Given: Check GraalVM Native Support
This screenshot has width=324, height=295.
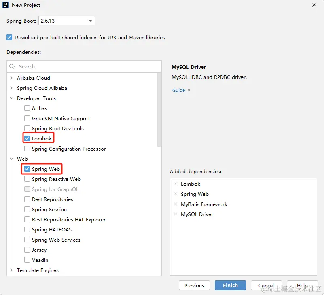Looking at the screenshot, I should 27,118.
